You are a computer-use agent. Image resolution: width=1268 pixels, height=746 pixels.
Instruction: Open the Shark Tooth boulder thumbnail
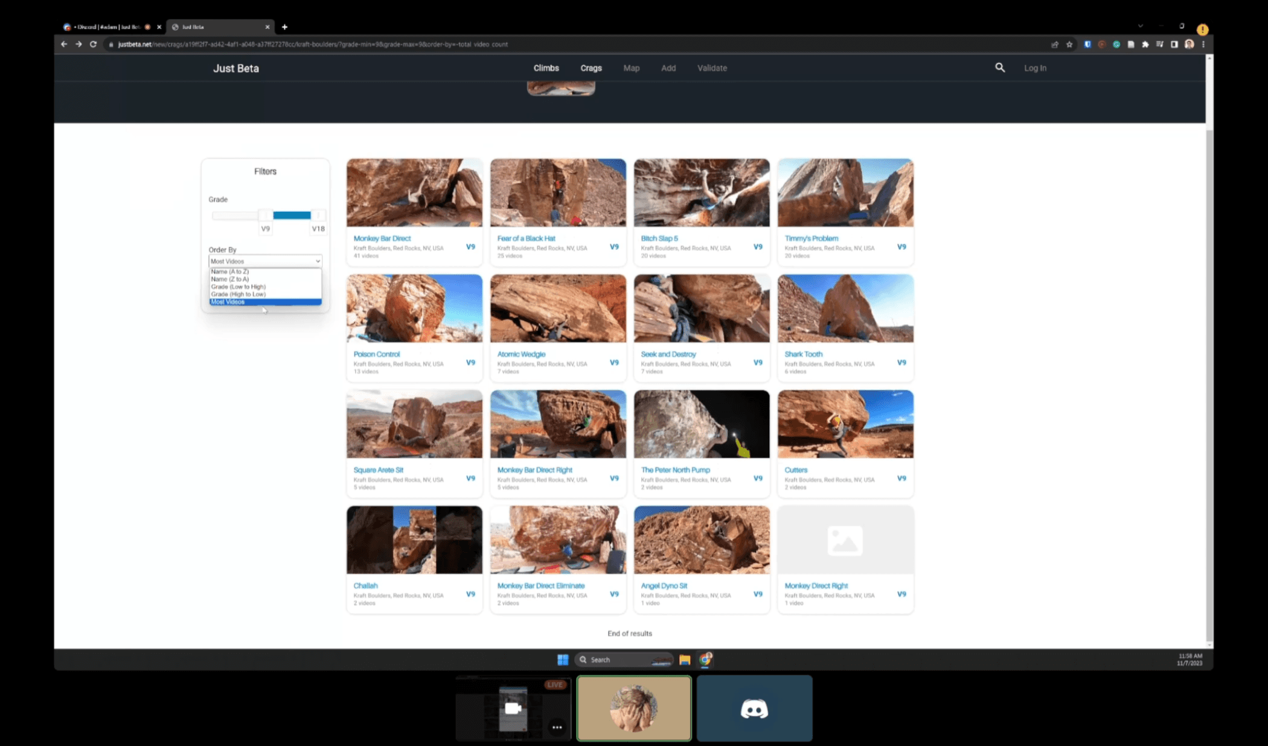(x=845, y=308)
